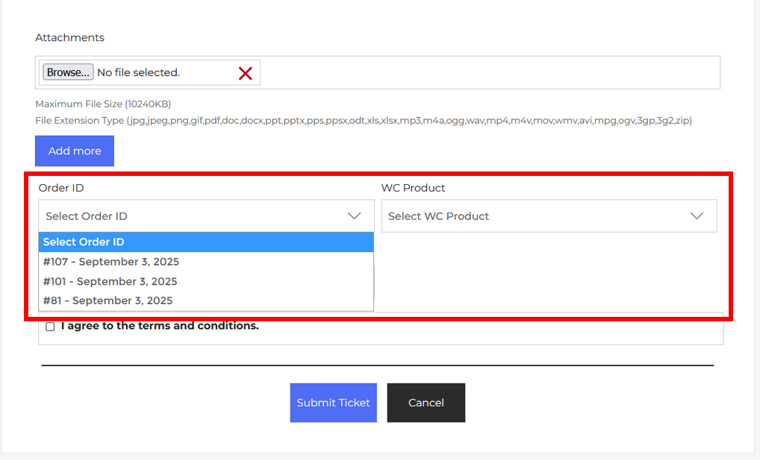The width and height of the screenshot is (760, 460).
Task: Click the WC Product dropdown chevron arrow
Action: point(697,216)
